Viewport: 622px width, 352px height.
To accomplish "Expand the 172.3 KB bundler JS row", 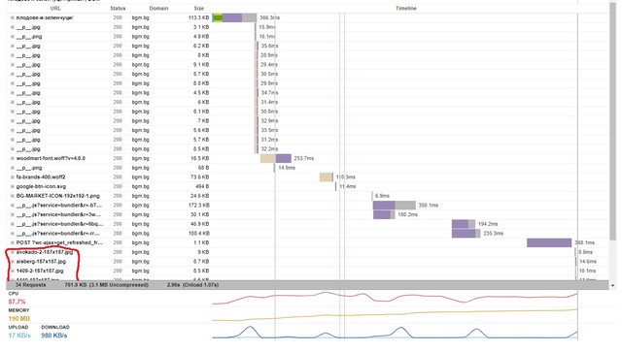I will 13,206.
